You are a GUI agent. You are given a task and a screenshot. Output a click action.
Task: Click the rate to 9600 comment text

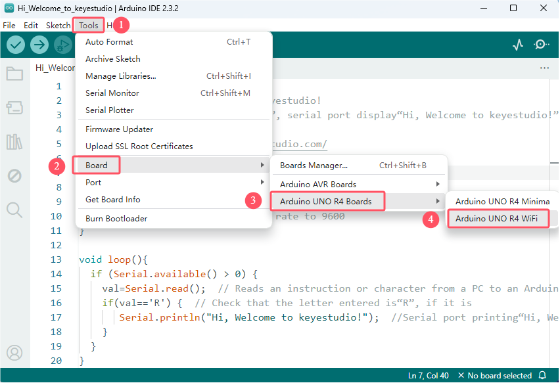coord(310,216)
